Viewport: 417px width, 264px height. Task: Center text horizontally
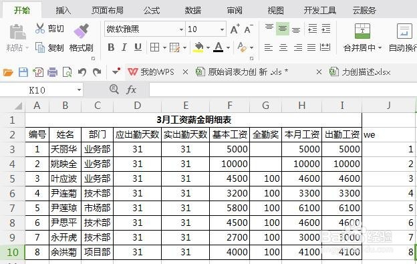pyautogui.click(x=283, y=47)
